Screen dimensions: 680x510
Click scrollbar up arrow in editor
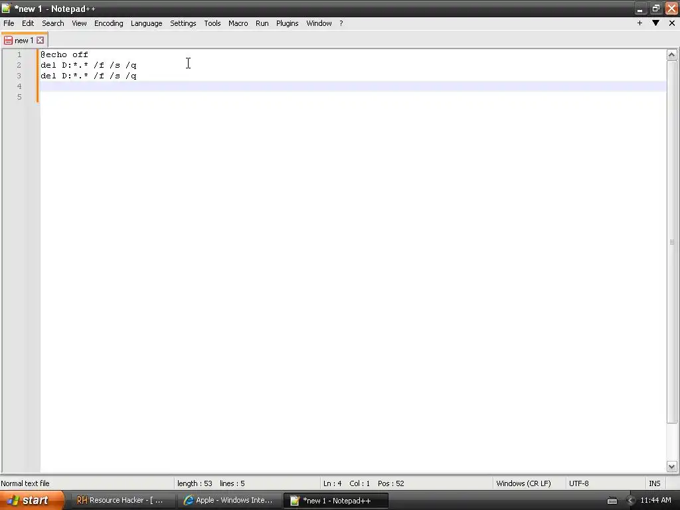(671, 54)
